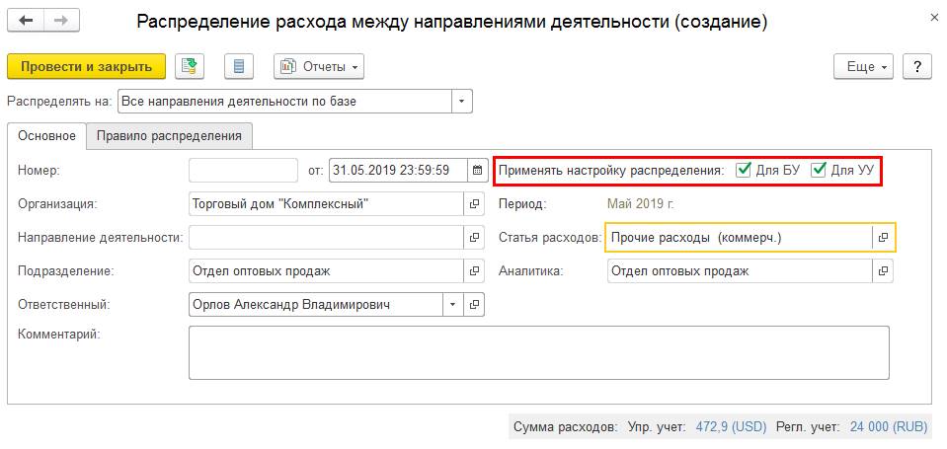Click the Направление деятельности field
This screenshot has height=449, width=947.
[326, 238]
